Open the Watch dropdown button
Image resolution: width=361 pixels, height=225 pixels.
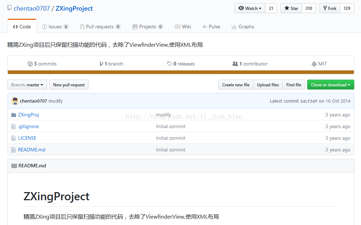point(250,8)
